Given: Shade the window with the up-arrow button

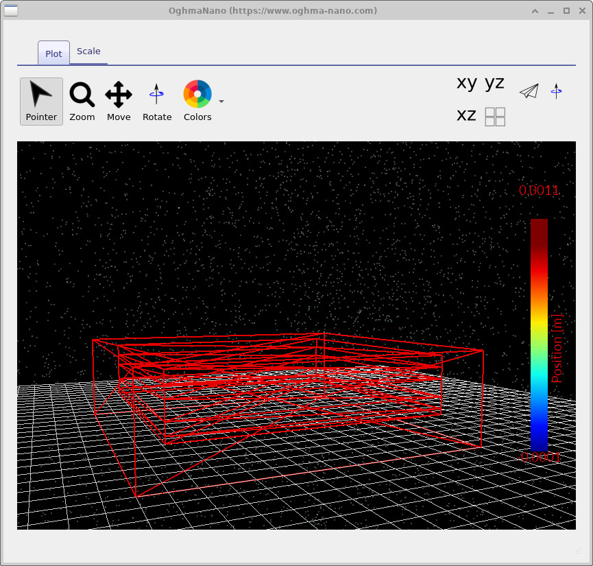Looking at the screenshot, I should pos(535,11).
